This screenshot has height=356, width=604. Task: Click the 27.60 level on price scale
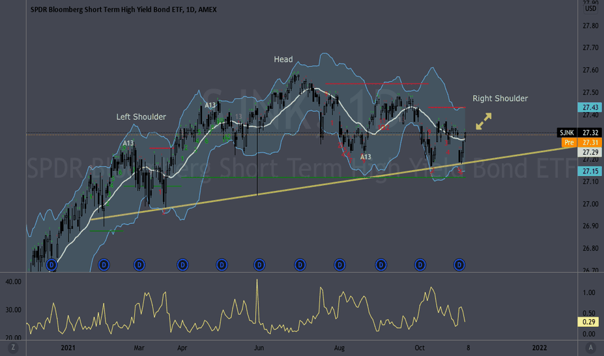[x=590, y=70]
